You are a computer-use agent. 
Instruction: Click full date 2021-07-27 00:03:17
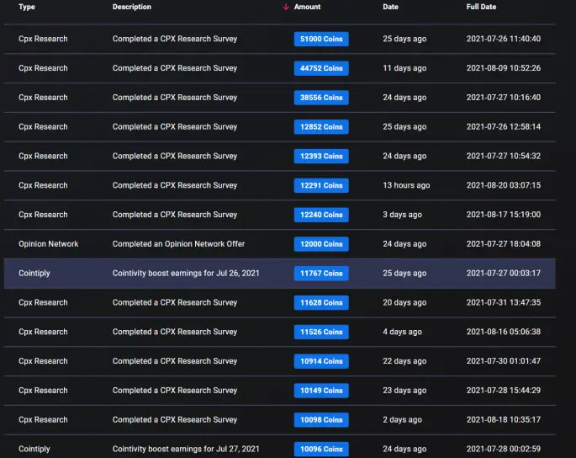click(x=504, y=274)
